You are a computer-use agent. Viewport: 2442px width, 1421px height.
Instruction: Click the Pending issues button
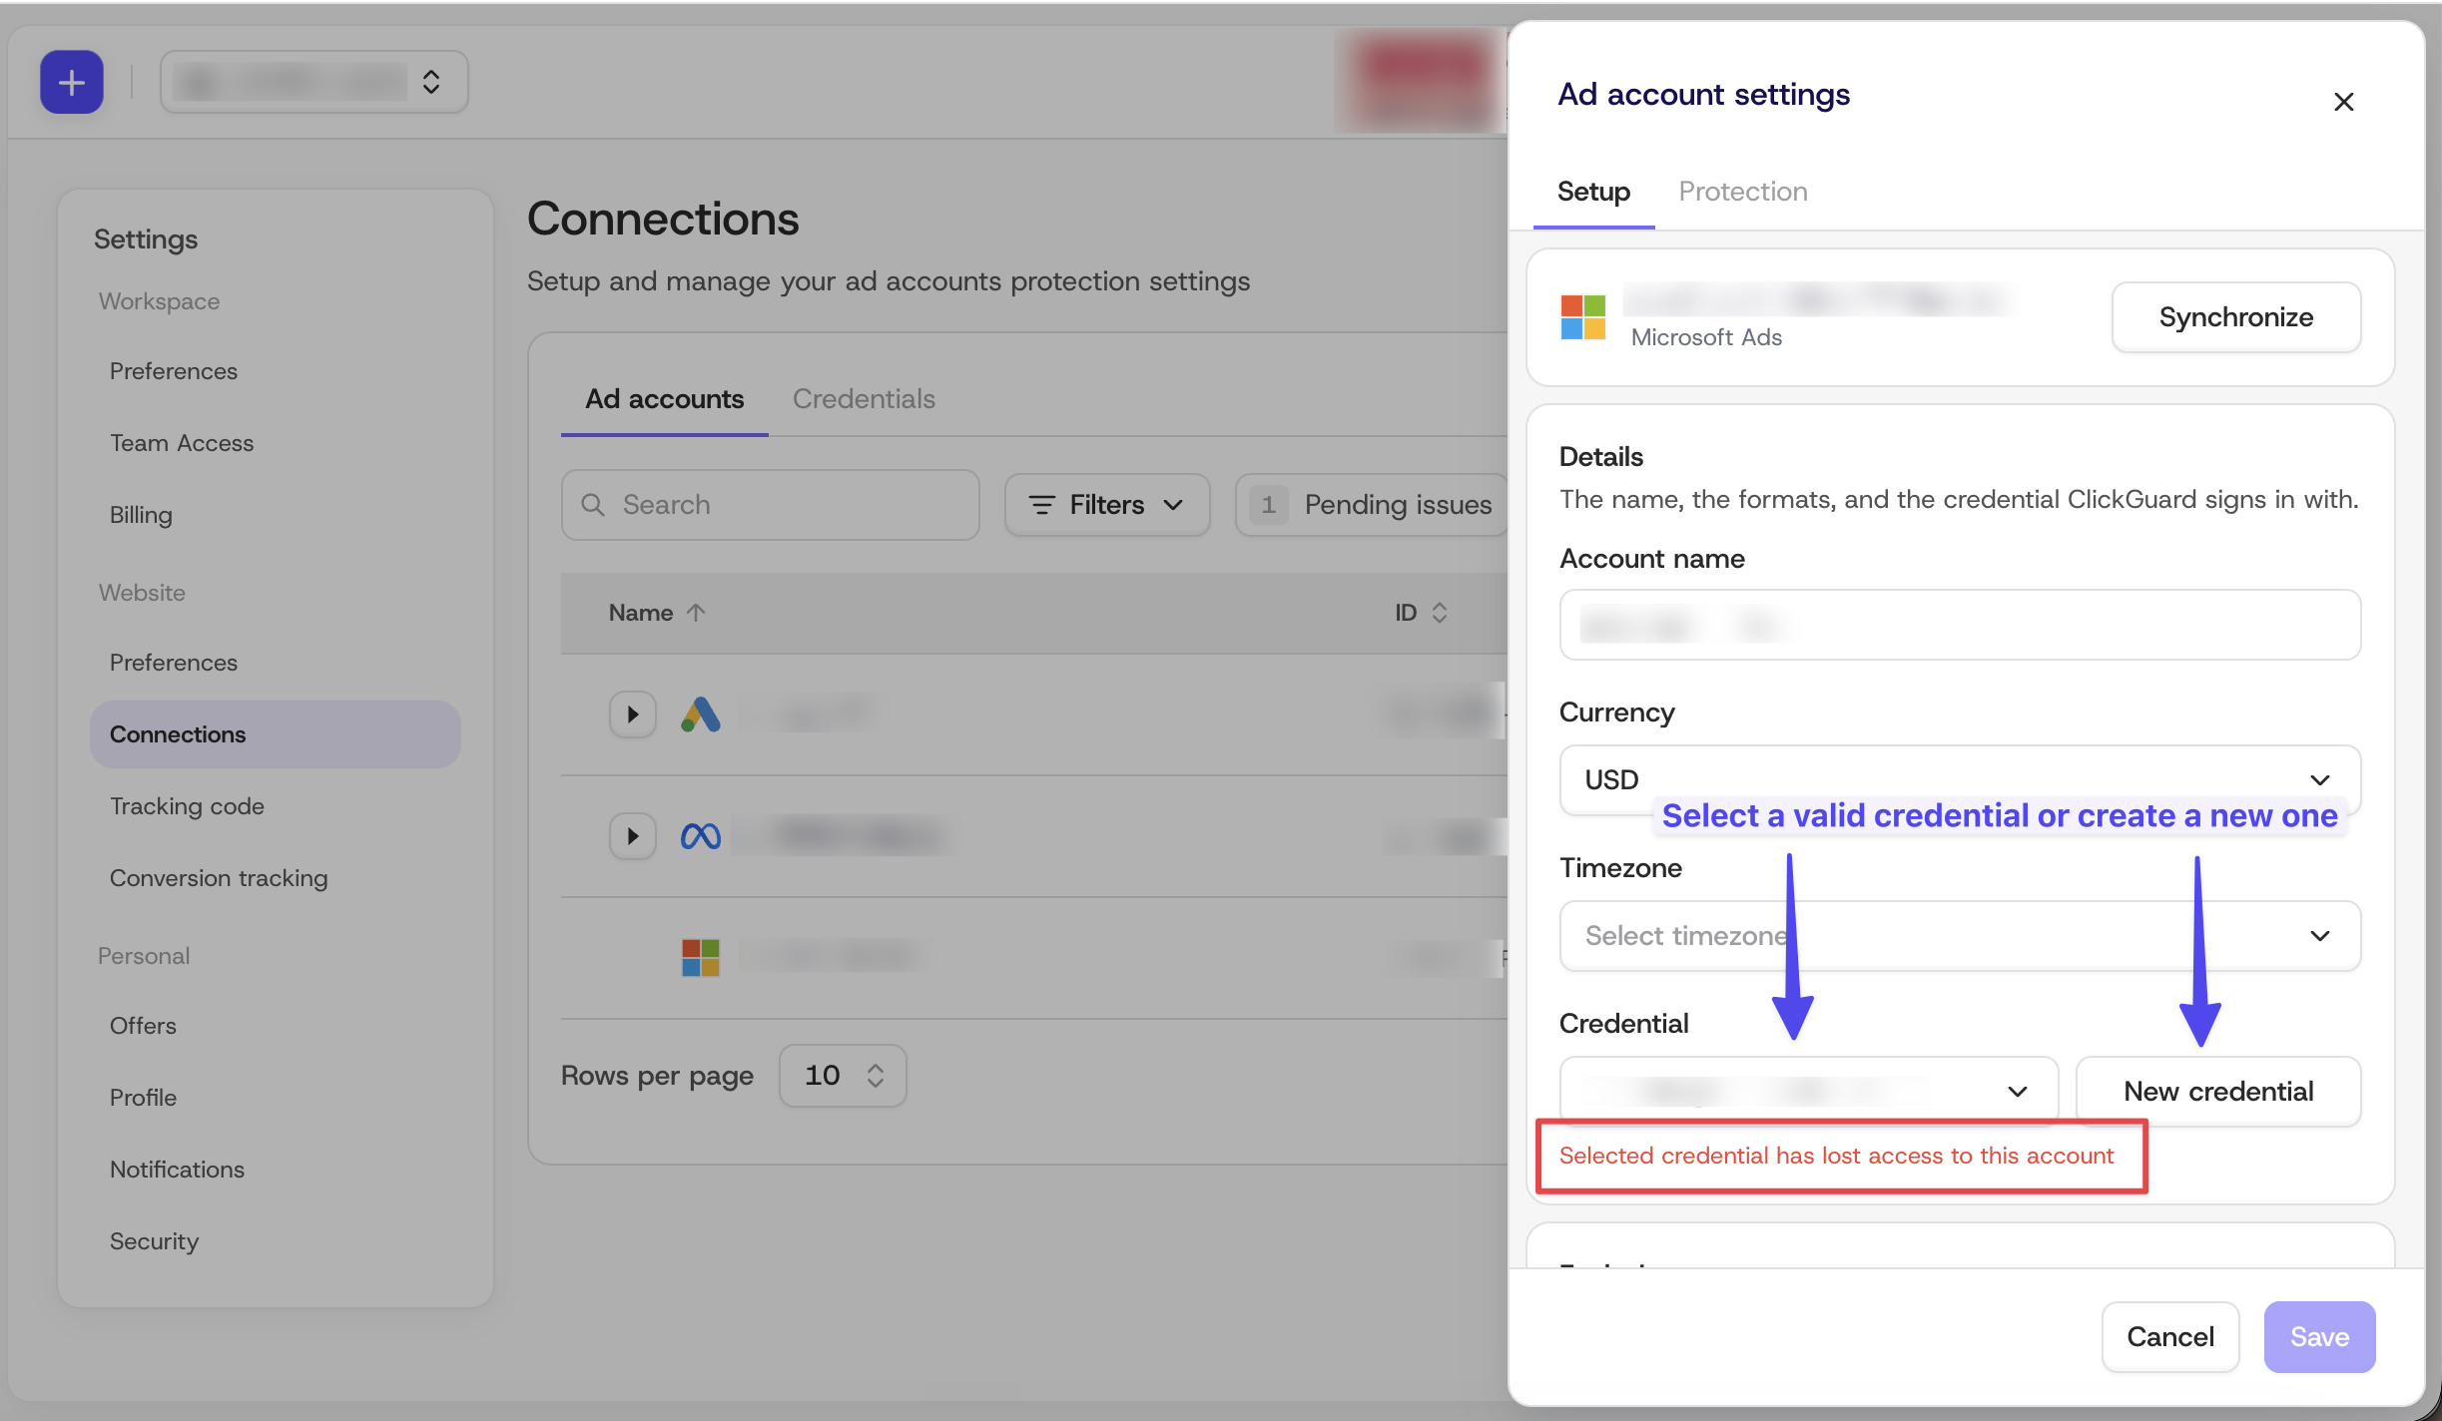click(x=1372, y=505)
